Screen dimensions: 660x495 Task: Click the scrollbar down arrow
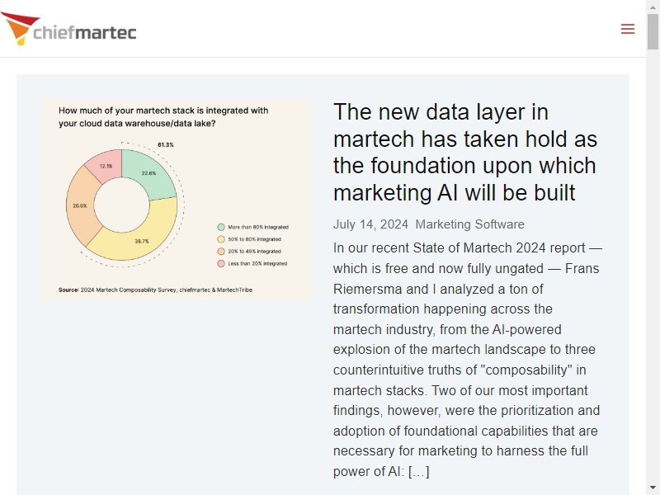click(x=653, y=488)
